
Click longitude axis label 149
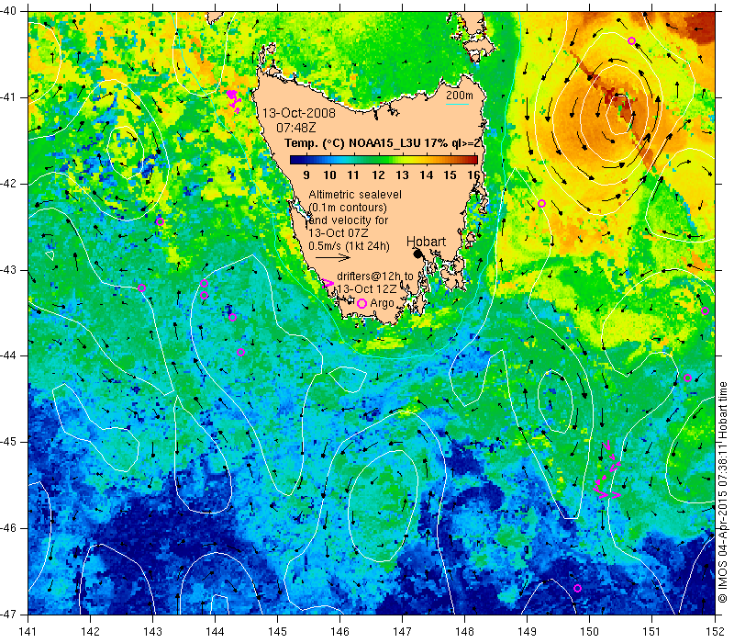point(527,631)
